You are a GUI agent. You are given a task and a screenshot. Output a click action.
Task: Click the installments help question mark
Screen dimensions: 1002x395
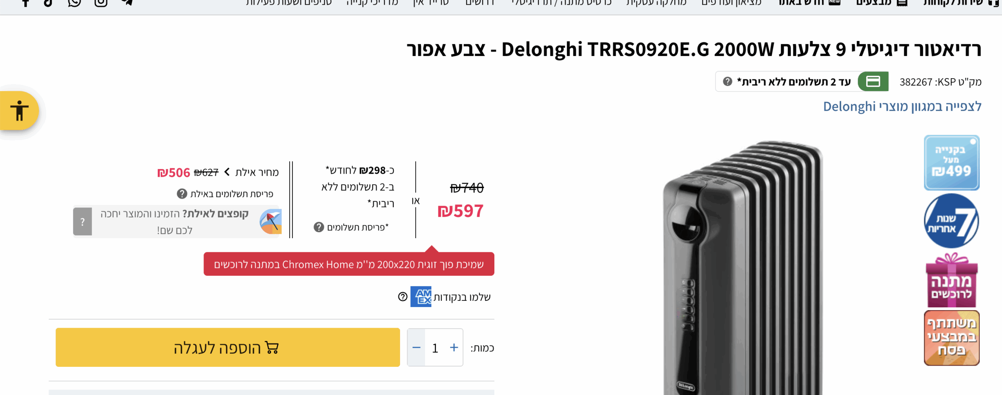[x=319, y=227]
